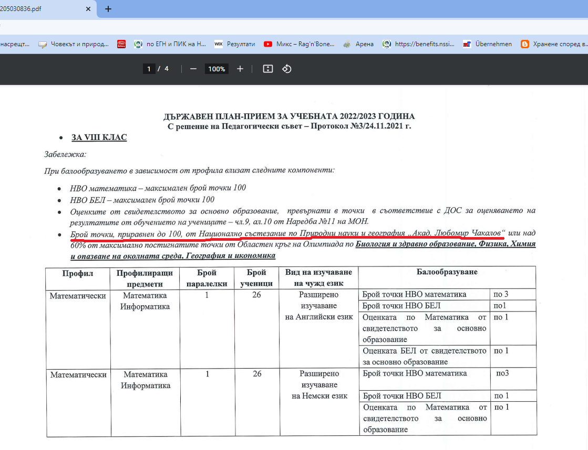Screen dimensions: 588x450
Task: Click the ЗА VIII КЛАС heading
Action: 99,138
